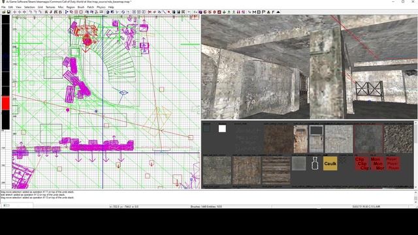
Task: Open the Region menu
Action: 71,7
